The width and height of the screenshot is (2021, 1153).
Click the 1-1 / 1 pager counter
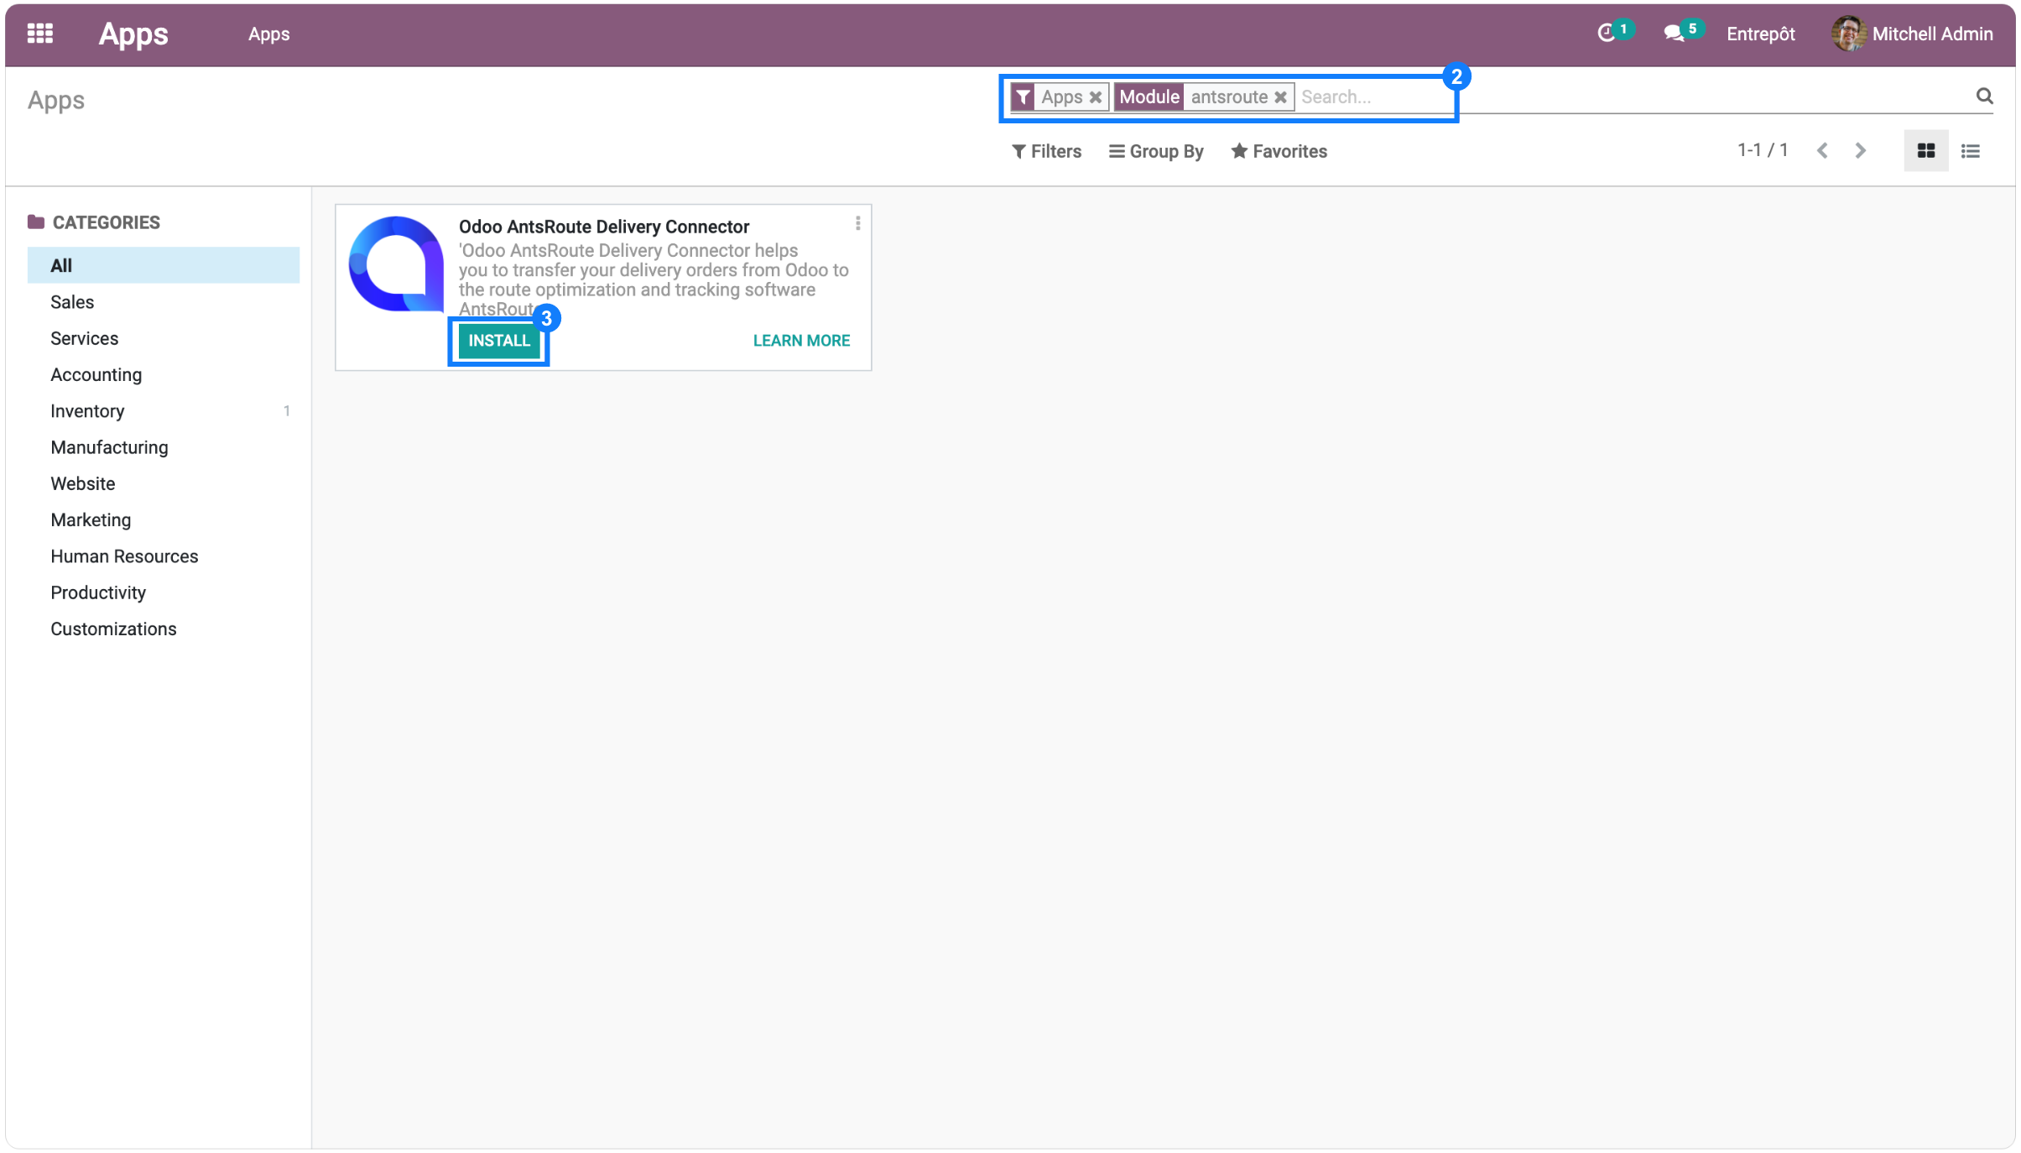click(x=1762, y=150)
